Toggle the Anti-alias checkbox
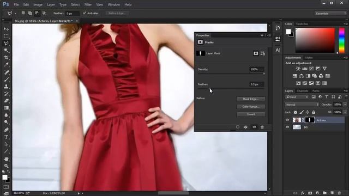 (x=85, y=13)
